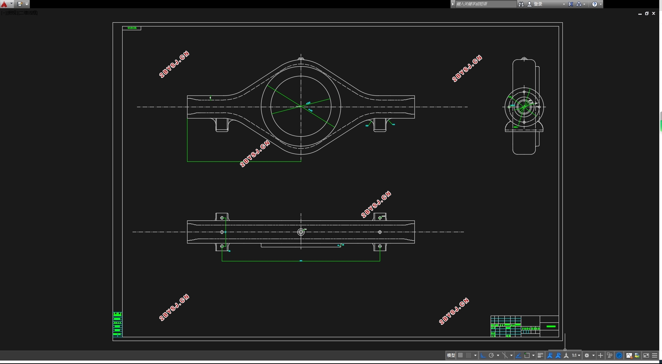662x364 pixels.
Task: Toggle ortho mode in status bar
Action: point(483,355)
